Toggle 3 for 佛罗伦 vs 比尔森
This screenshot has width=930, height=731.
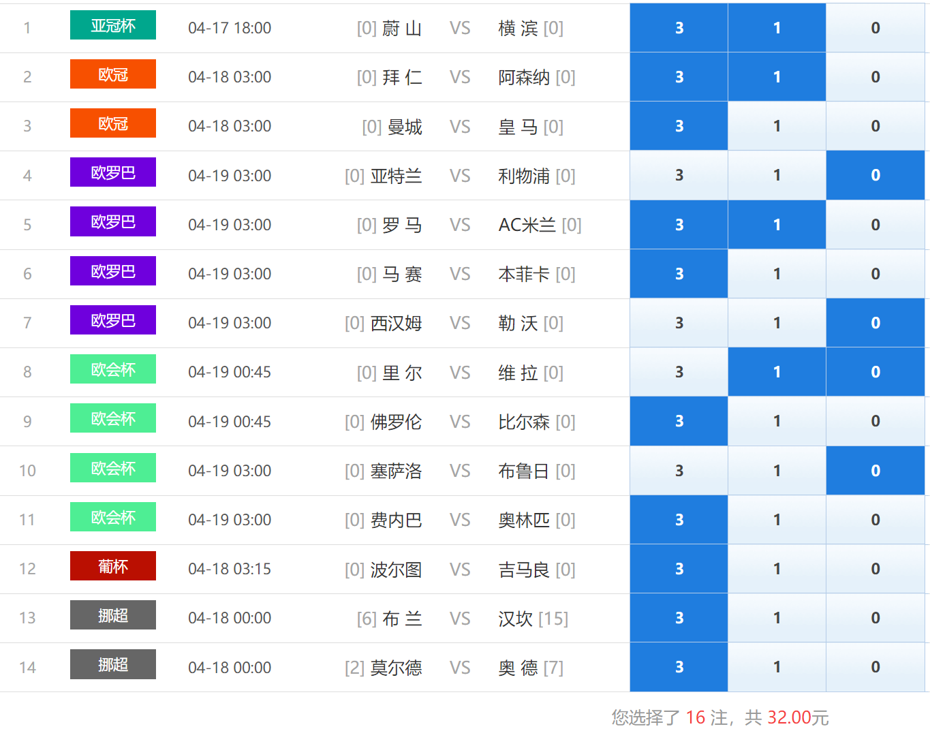[x=679, y=421]
